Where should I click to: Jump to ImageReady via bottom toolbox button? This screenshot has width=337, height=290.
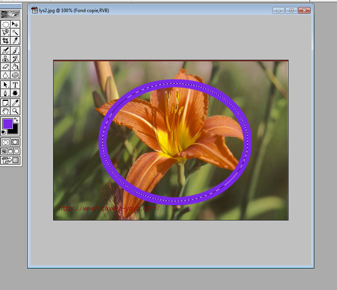pyautogui.click(x=10, y=160)
